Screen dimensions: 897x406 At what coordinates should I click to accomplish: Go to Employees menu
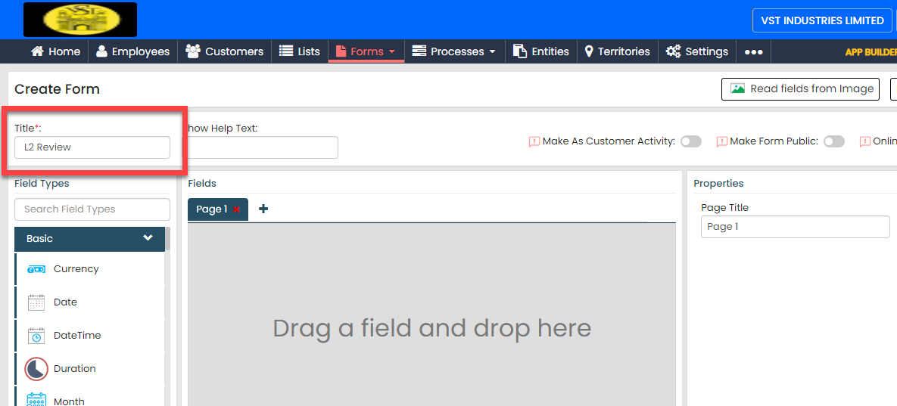132,52
